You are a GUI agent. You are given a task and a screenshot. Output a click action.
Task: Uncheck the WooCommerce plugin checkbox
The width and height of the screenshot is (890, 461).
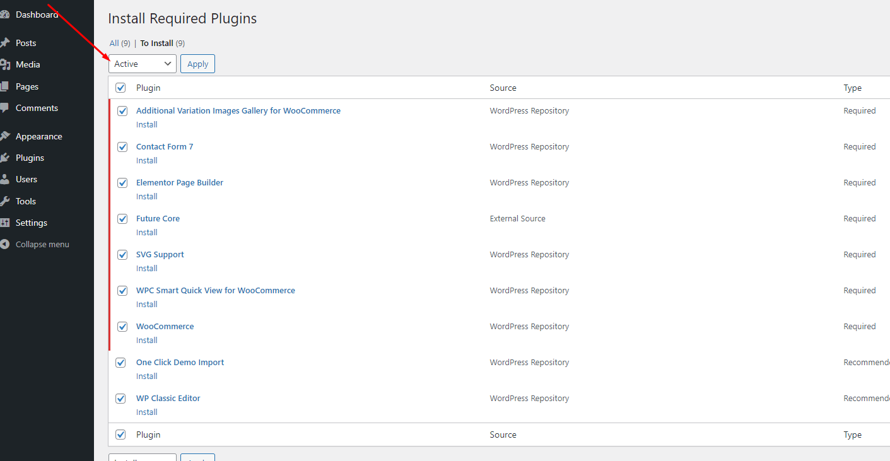tap(122, 327)
